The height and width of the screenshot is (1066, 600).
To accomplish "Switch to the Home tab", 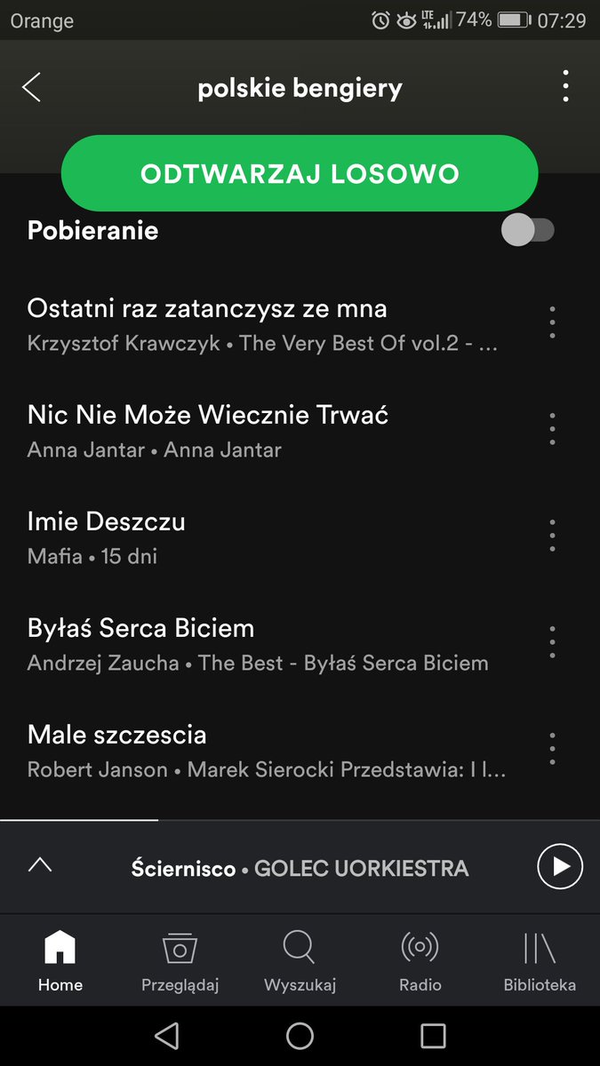I will (60, 960).
